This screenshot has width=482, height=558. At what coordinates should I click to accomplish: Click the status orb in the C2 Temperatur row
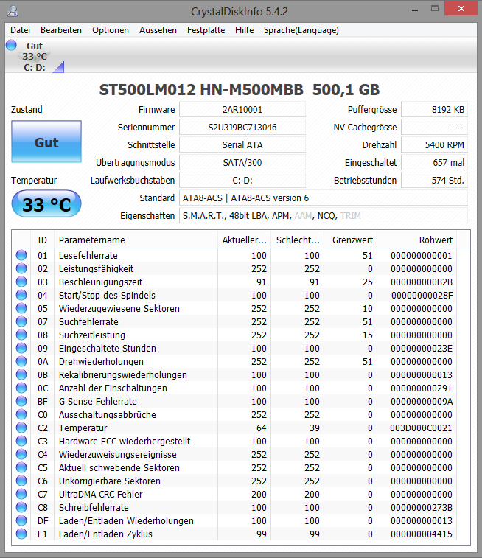[21, 428]
